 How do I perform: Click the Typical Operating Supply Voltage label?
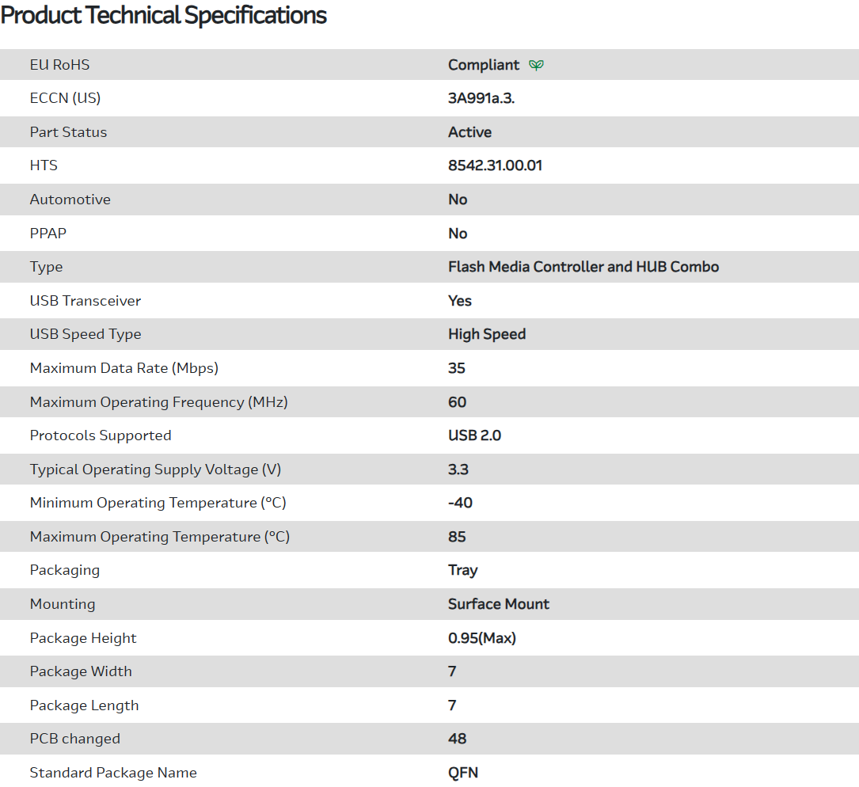[x=155, y=470]
